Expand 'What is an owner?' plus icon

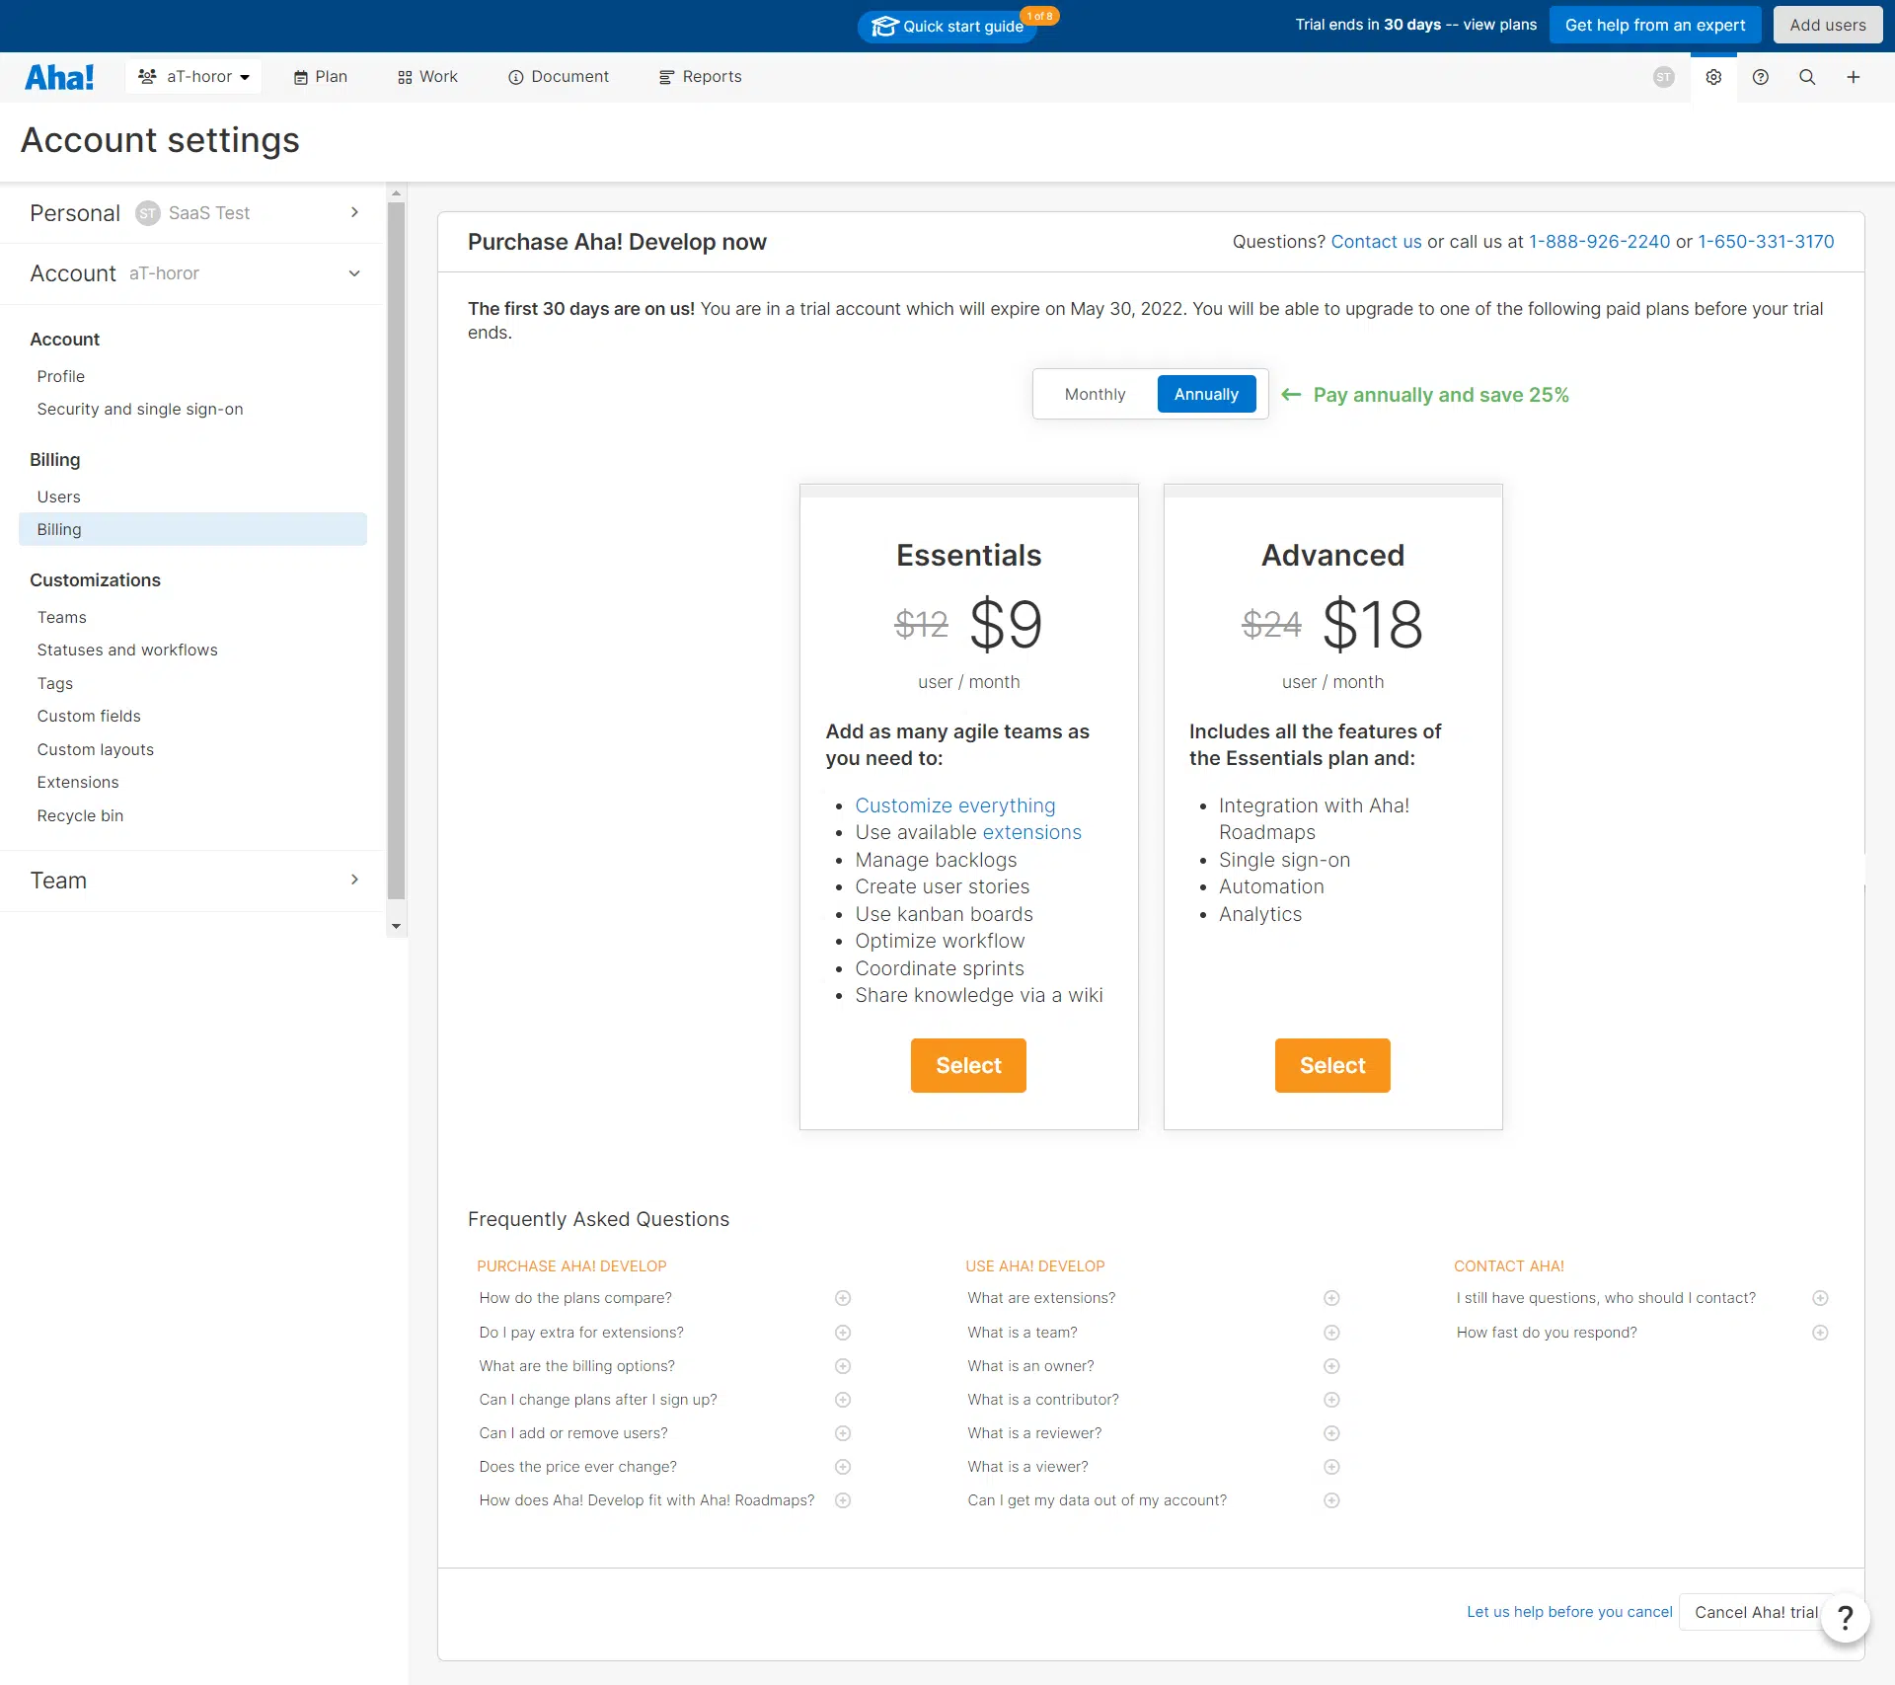1331,1366
